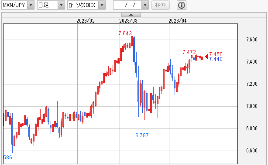The height and width of the screenshot is (165, 268).
Task: Click the 7.600 price axis label
Action: point(252,40)
